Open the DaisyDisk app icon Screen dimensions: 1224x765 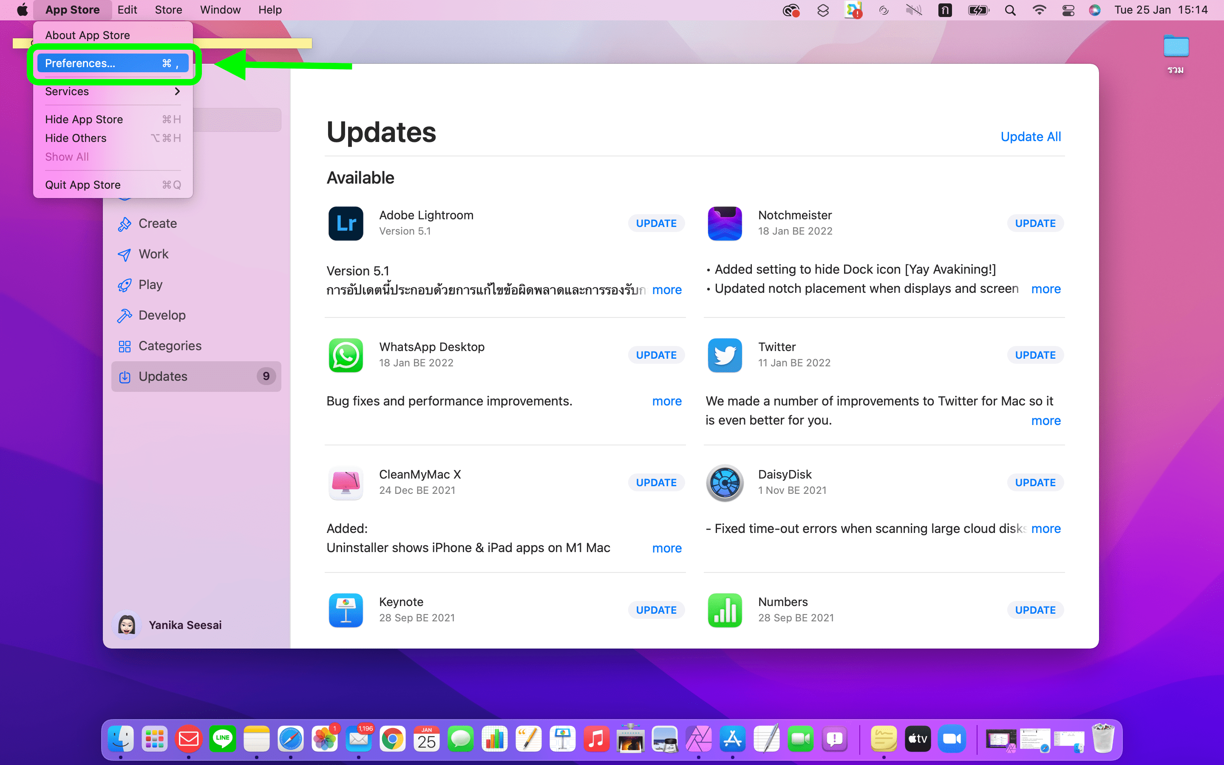coord(725,483)
